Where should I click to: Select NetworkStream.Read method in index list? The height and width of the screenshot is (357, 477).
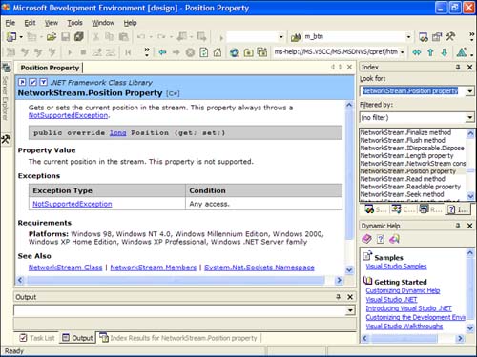(x=403, y=179)
